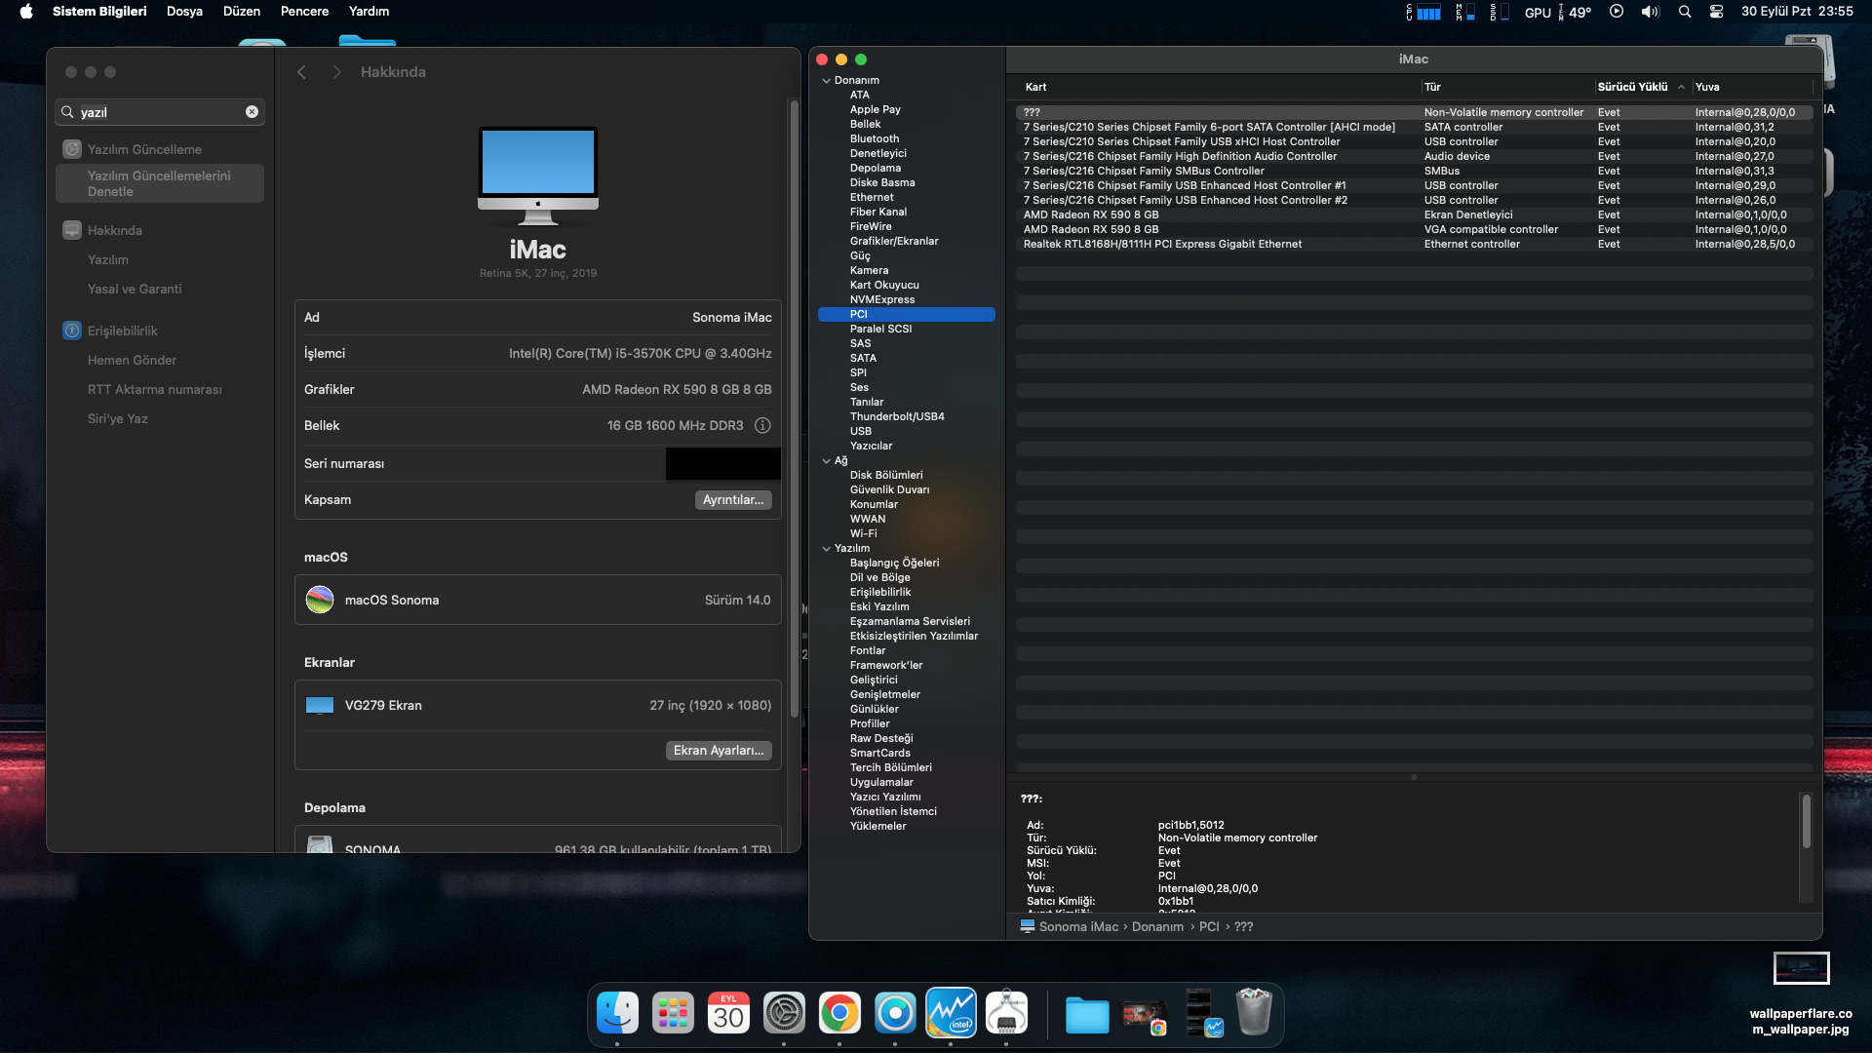The image size is (1872, 1053).
Task: Open the Dosya menu
Action: (x=184, y=12)
